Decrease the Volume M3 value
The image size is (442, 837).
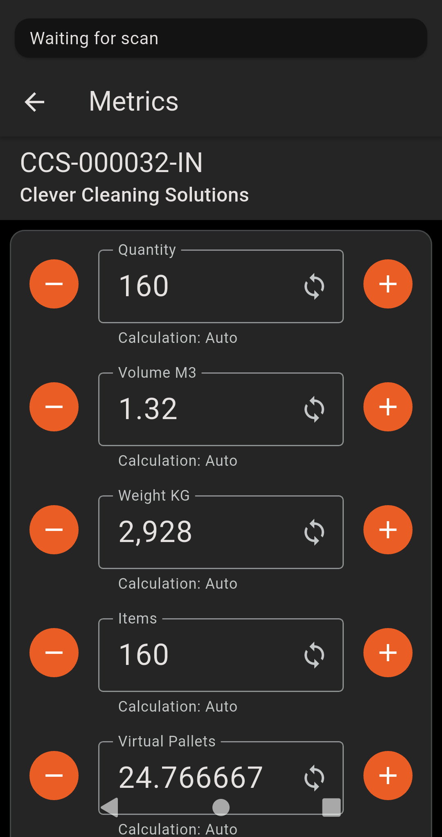tap(54, 407)
